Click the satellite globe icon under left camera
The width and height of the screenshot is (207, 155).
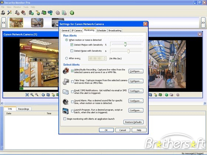coord(53,95)
